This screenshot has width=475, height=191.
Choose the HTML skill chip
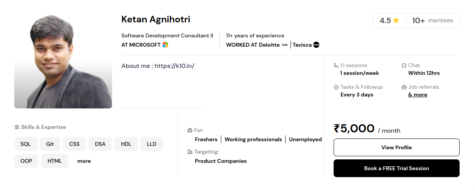[55, 161]
